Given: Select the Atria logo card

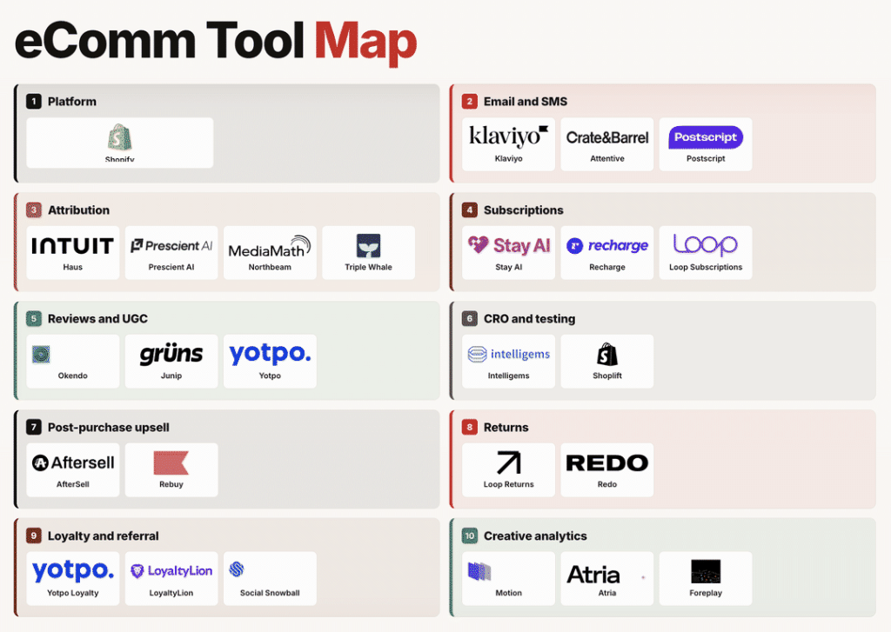Looking at the screenshot, I should [x=606, y=578].
